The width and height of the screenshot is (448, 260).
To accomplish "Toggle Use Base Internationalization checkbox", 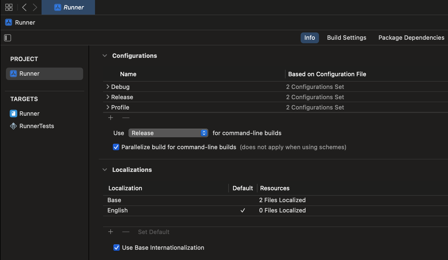I will [x=117, y=248].
